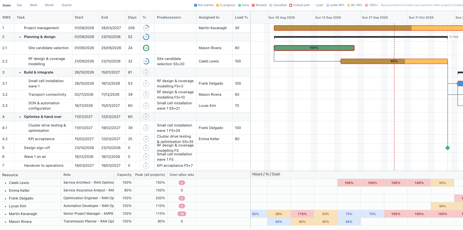Click the In progress legend swatch
Viewport: 463px width, 230px height.
click(218, 5)
